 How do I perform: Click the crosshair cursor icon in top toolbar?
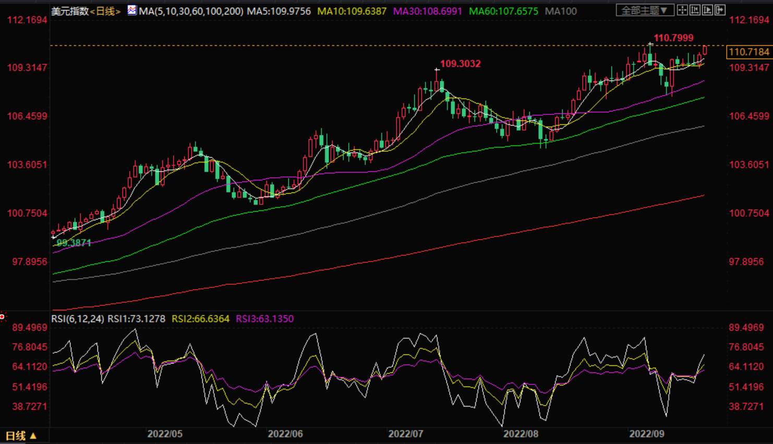pos(682,10)
